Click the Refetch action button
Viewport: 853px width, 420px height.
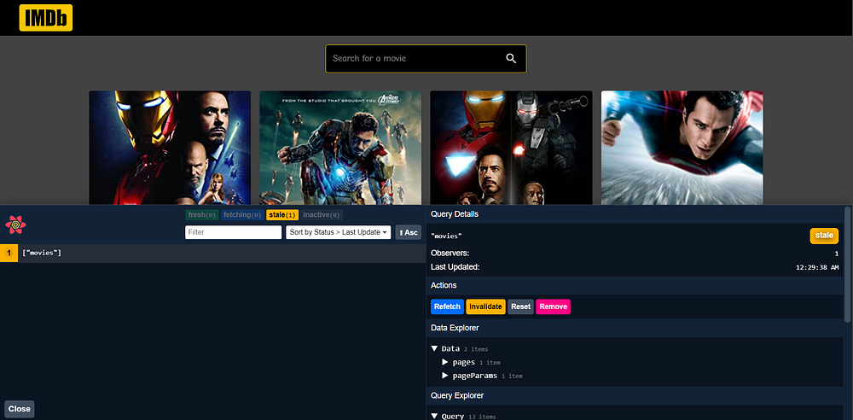point(447,306)
